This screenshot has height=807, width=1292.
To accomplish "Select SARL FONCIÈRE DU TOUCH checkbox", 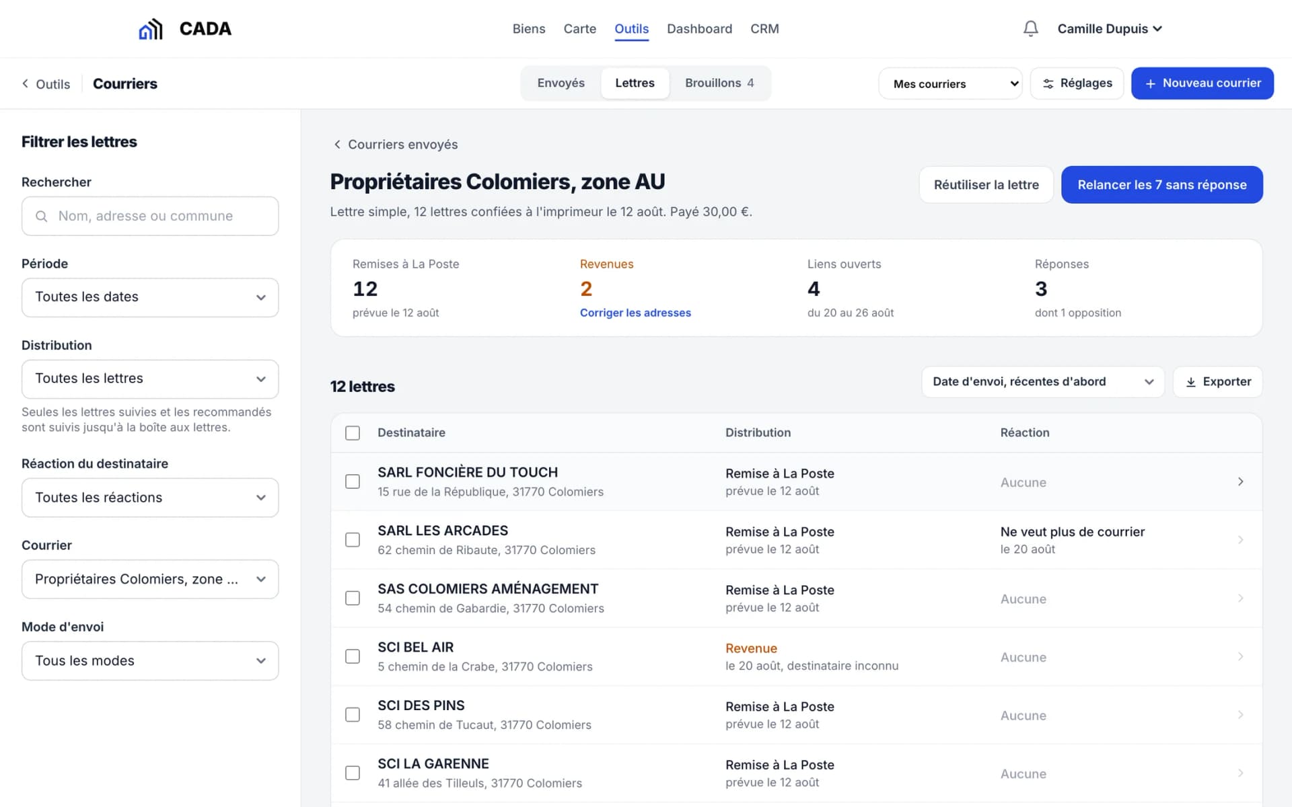I will tap(353, 482).
